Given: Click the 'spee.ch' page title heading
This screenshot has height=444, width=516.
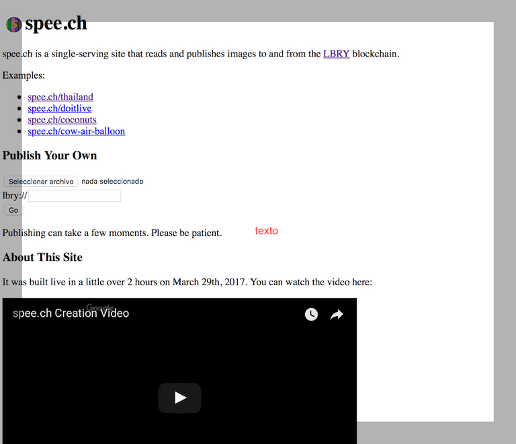Looking at the screenshot, I should [56, 24].
